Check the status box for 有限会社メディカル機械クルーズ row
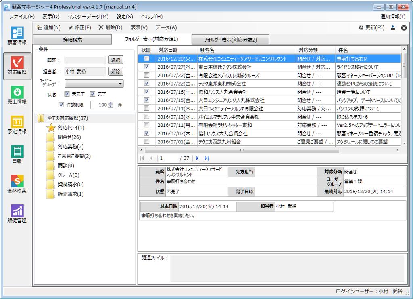This screenshot has height=299, width=413. (x=146, y=75)
